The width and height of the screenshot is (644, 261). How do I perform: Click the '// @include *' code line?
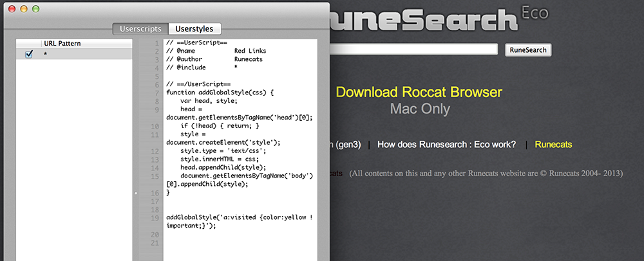pos(202,67)
